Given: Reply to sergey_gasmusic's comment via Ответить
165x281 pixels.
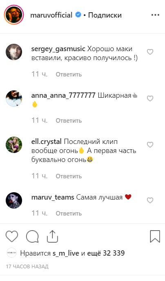Looking at the screenshot, I should pos(69,74).
